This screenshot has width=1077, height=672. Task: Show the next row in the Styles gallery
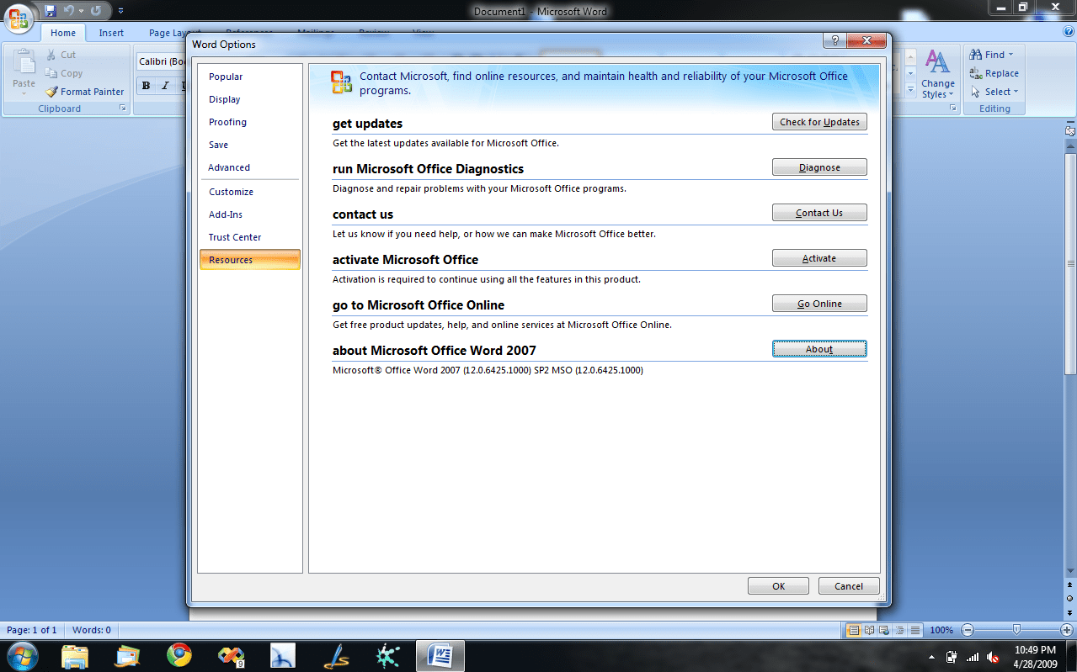pos(910,73)
